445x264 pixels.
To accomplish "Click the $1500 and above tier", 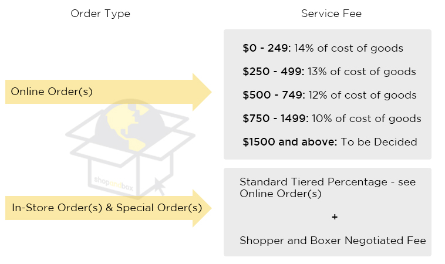I will click(x=329, y=142).
